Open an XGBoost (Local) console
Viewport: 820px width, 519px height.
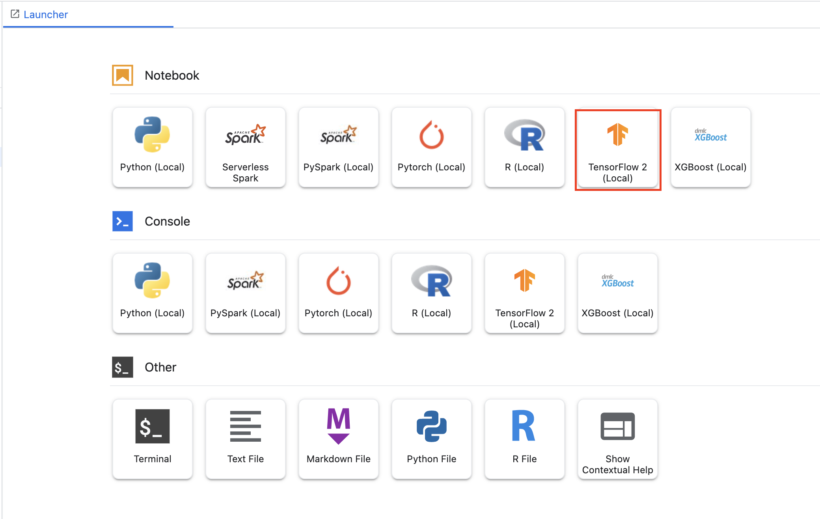[x=617, y=293]
